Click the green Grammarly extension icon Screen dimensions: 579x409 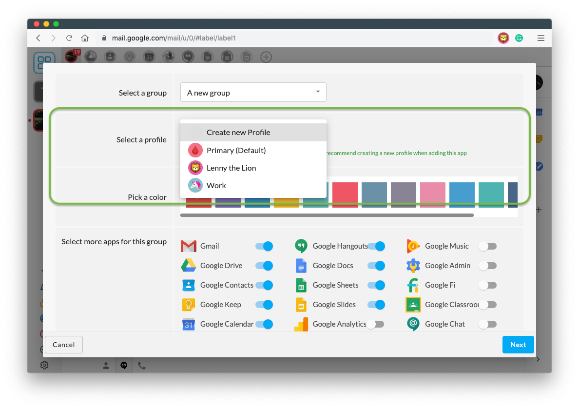coord(519,38)
